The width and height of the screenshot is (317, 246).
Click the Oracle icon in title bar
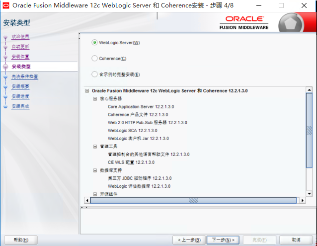pos(6,5)
